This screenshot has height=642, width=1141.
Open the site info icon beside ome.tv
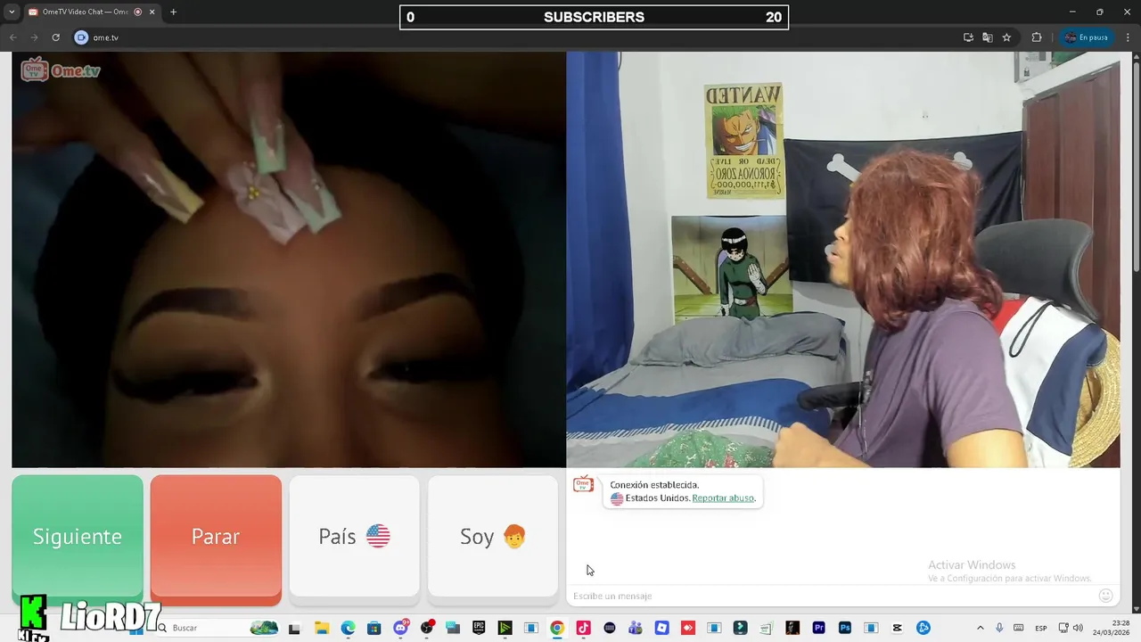[x=81, y=37]
